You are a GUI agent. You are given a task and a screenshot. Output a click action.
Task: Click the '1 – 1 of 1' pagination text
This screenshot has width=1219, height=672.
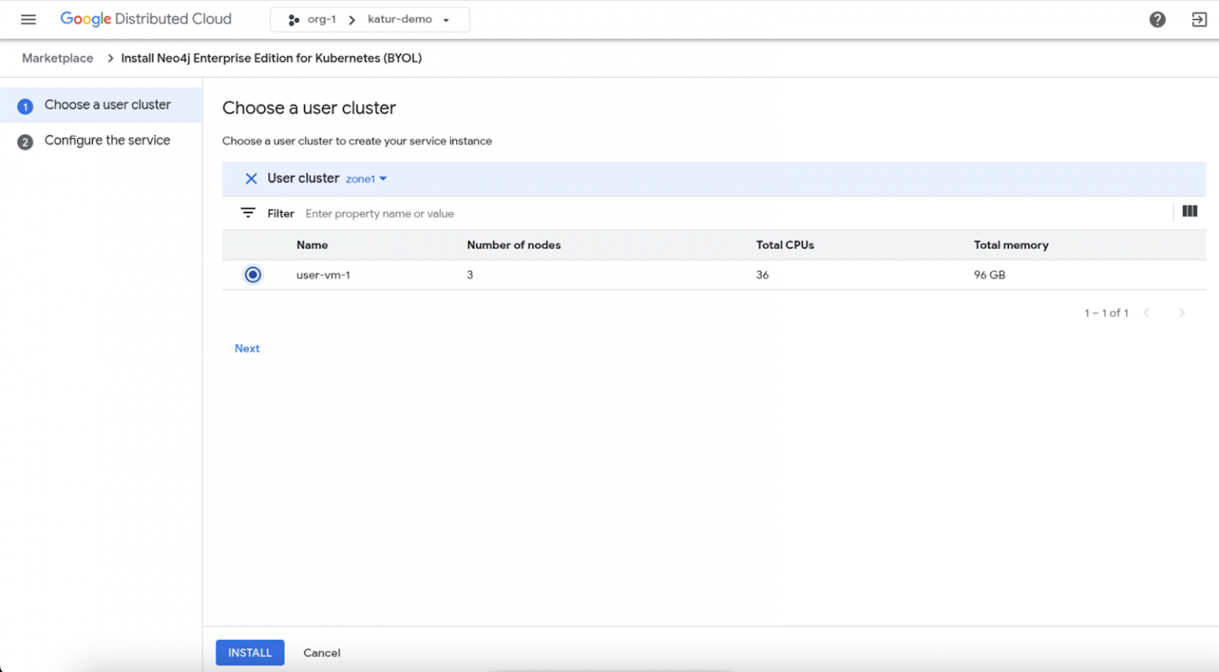coord(1106,313)
